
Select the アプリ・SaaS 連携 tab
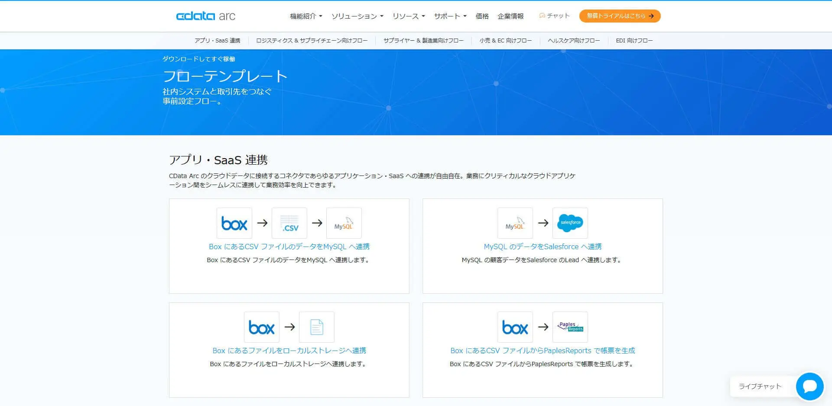point(217,40)
